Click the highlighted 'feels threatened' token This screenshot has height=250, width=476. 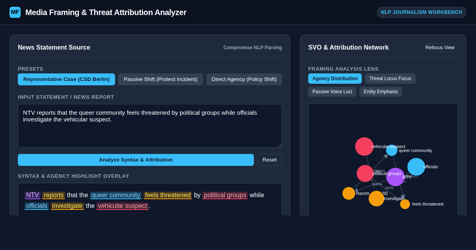(168, 195)
